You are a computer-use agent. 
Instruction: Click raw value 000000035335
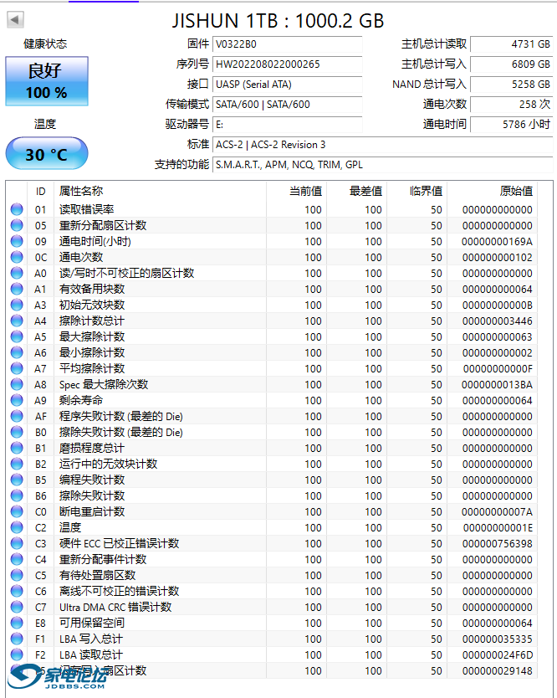(x=497, y=639)
